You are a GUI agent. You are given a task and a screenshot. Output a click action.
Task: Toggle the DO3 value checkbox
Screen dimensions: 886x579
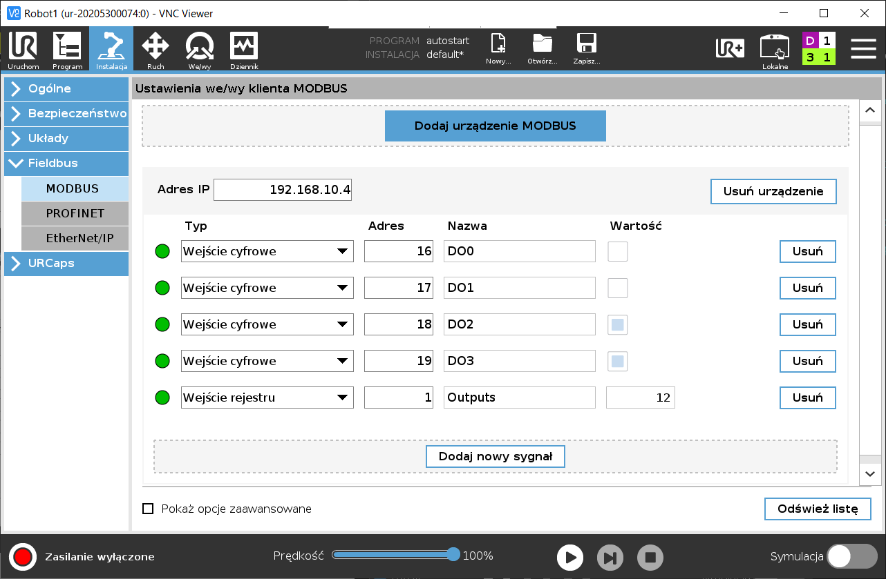pos(618,361)
